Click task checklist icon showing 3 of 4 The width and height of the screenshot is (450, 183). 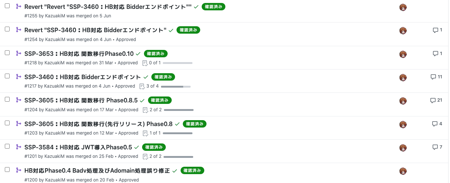click(x=142, y=86)
